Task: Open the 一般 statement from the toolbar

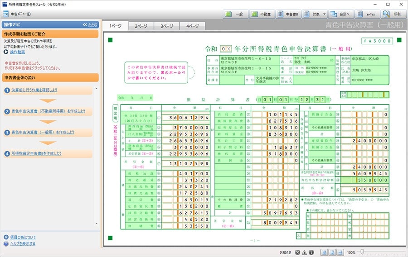Action: tap(235, 14)
